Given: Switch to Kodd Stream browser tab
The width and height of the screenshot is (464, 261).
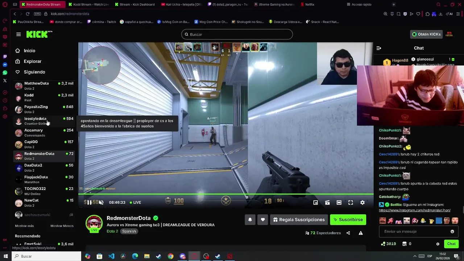Looking at the screenshot, I should pyautogui.click(x=89, y=4).
